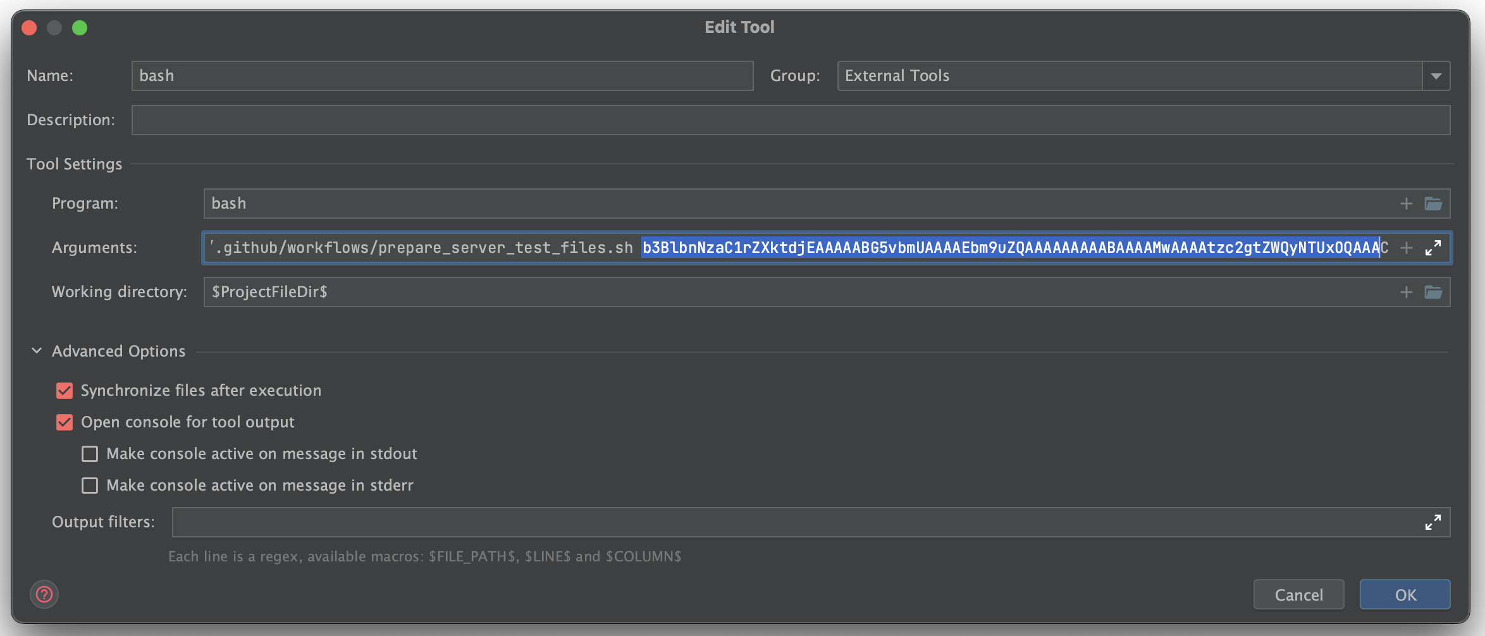
Task: Insert macro in Working directory field
Action: click(1406, 292)
